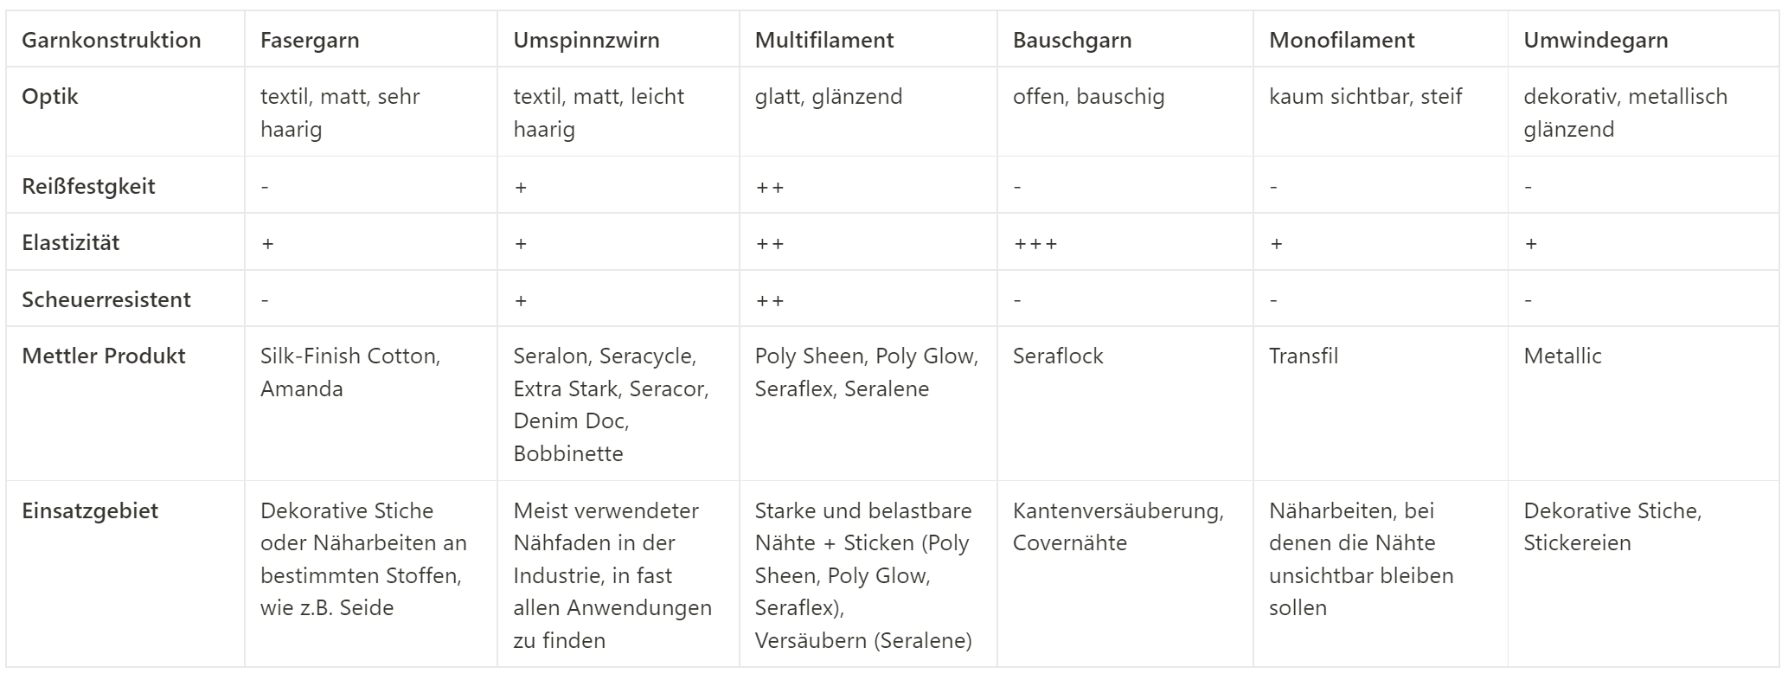Click the 'glatt, glänzend' cell
Screen dimensions: 1788x680
click(x=828, y=96)
